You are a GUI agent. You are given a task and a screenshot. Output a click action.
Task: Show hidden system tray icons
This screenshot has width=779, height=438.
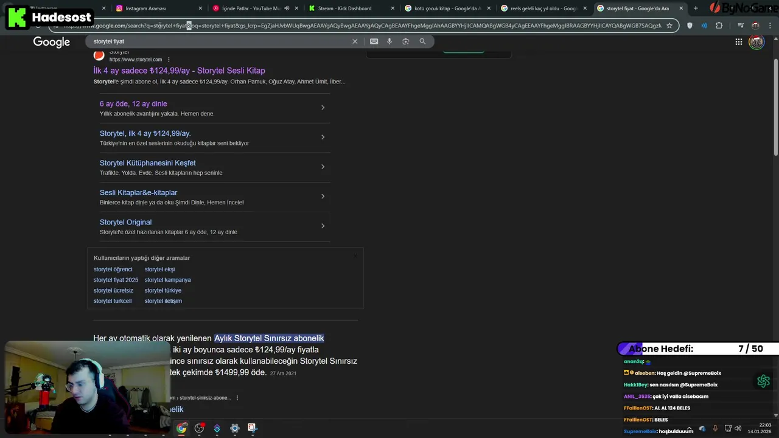[689, 428]
